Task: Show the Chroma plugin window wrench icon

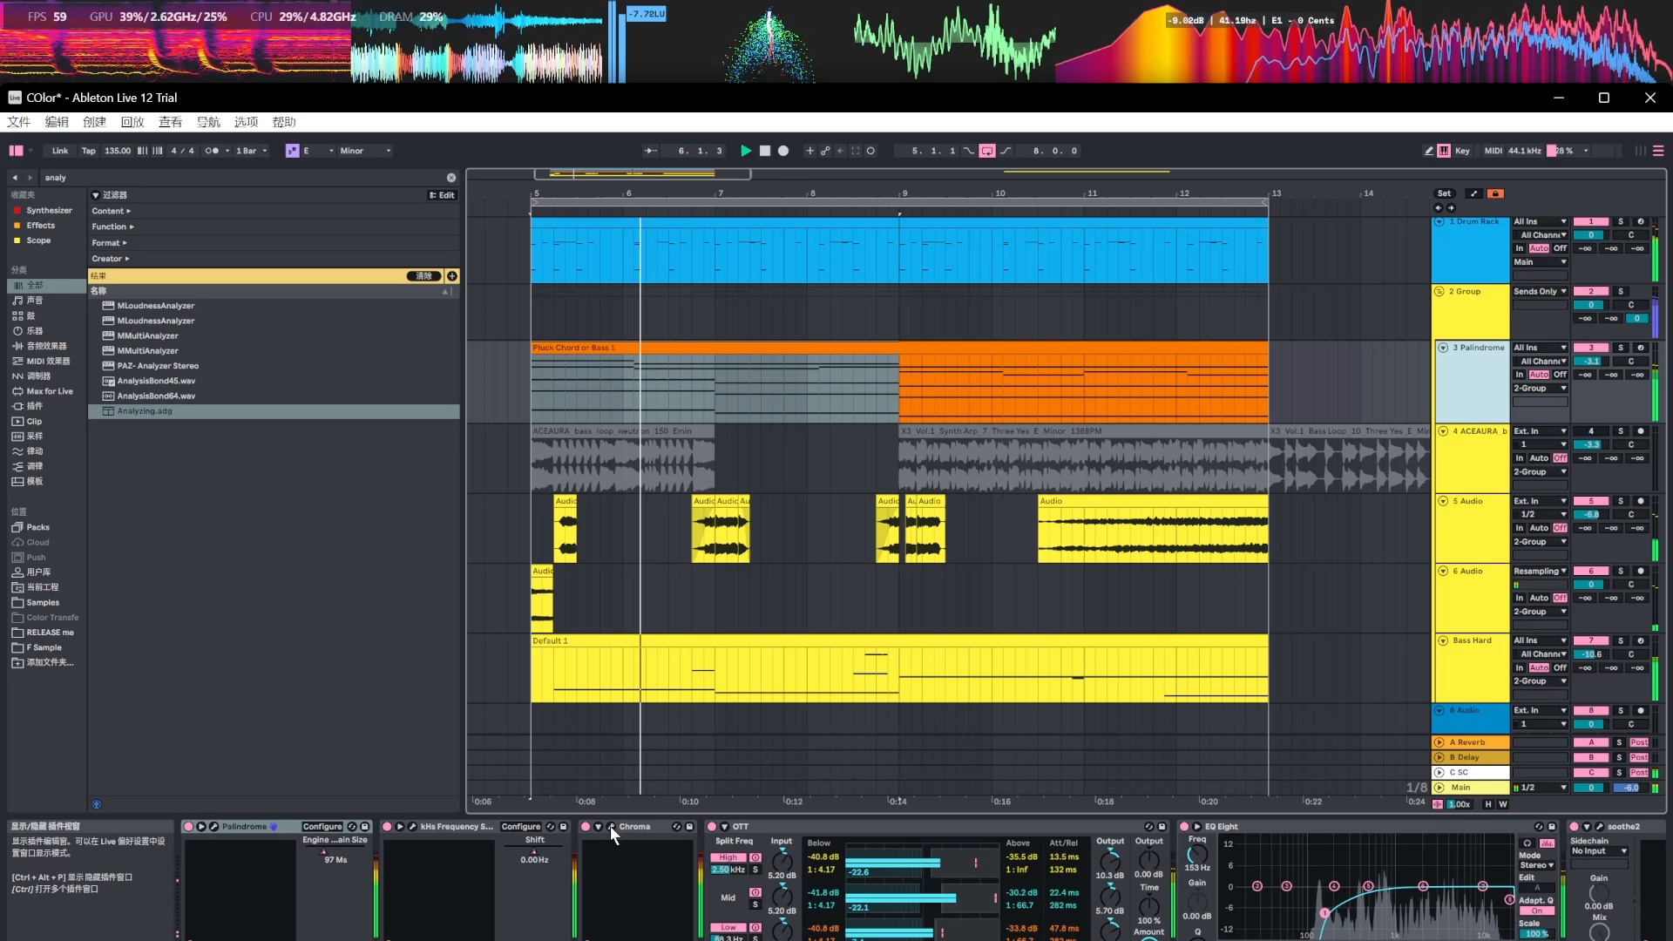Action: (x=611, y=827)
